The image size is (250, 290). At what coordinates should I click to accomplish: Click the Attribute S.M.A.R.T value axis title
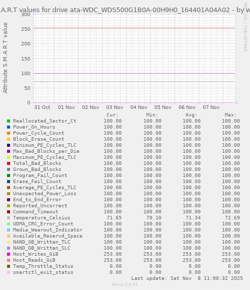pyautogui.click(x=5, y=57)
